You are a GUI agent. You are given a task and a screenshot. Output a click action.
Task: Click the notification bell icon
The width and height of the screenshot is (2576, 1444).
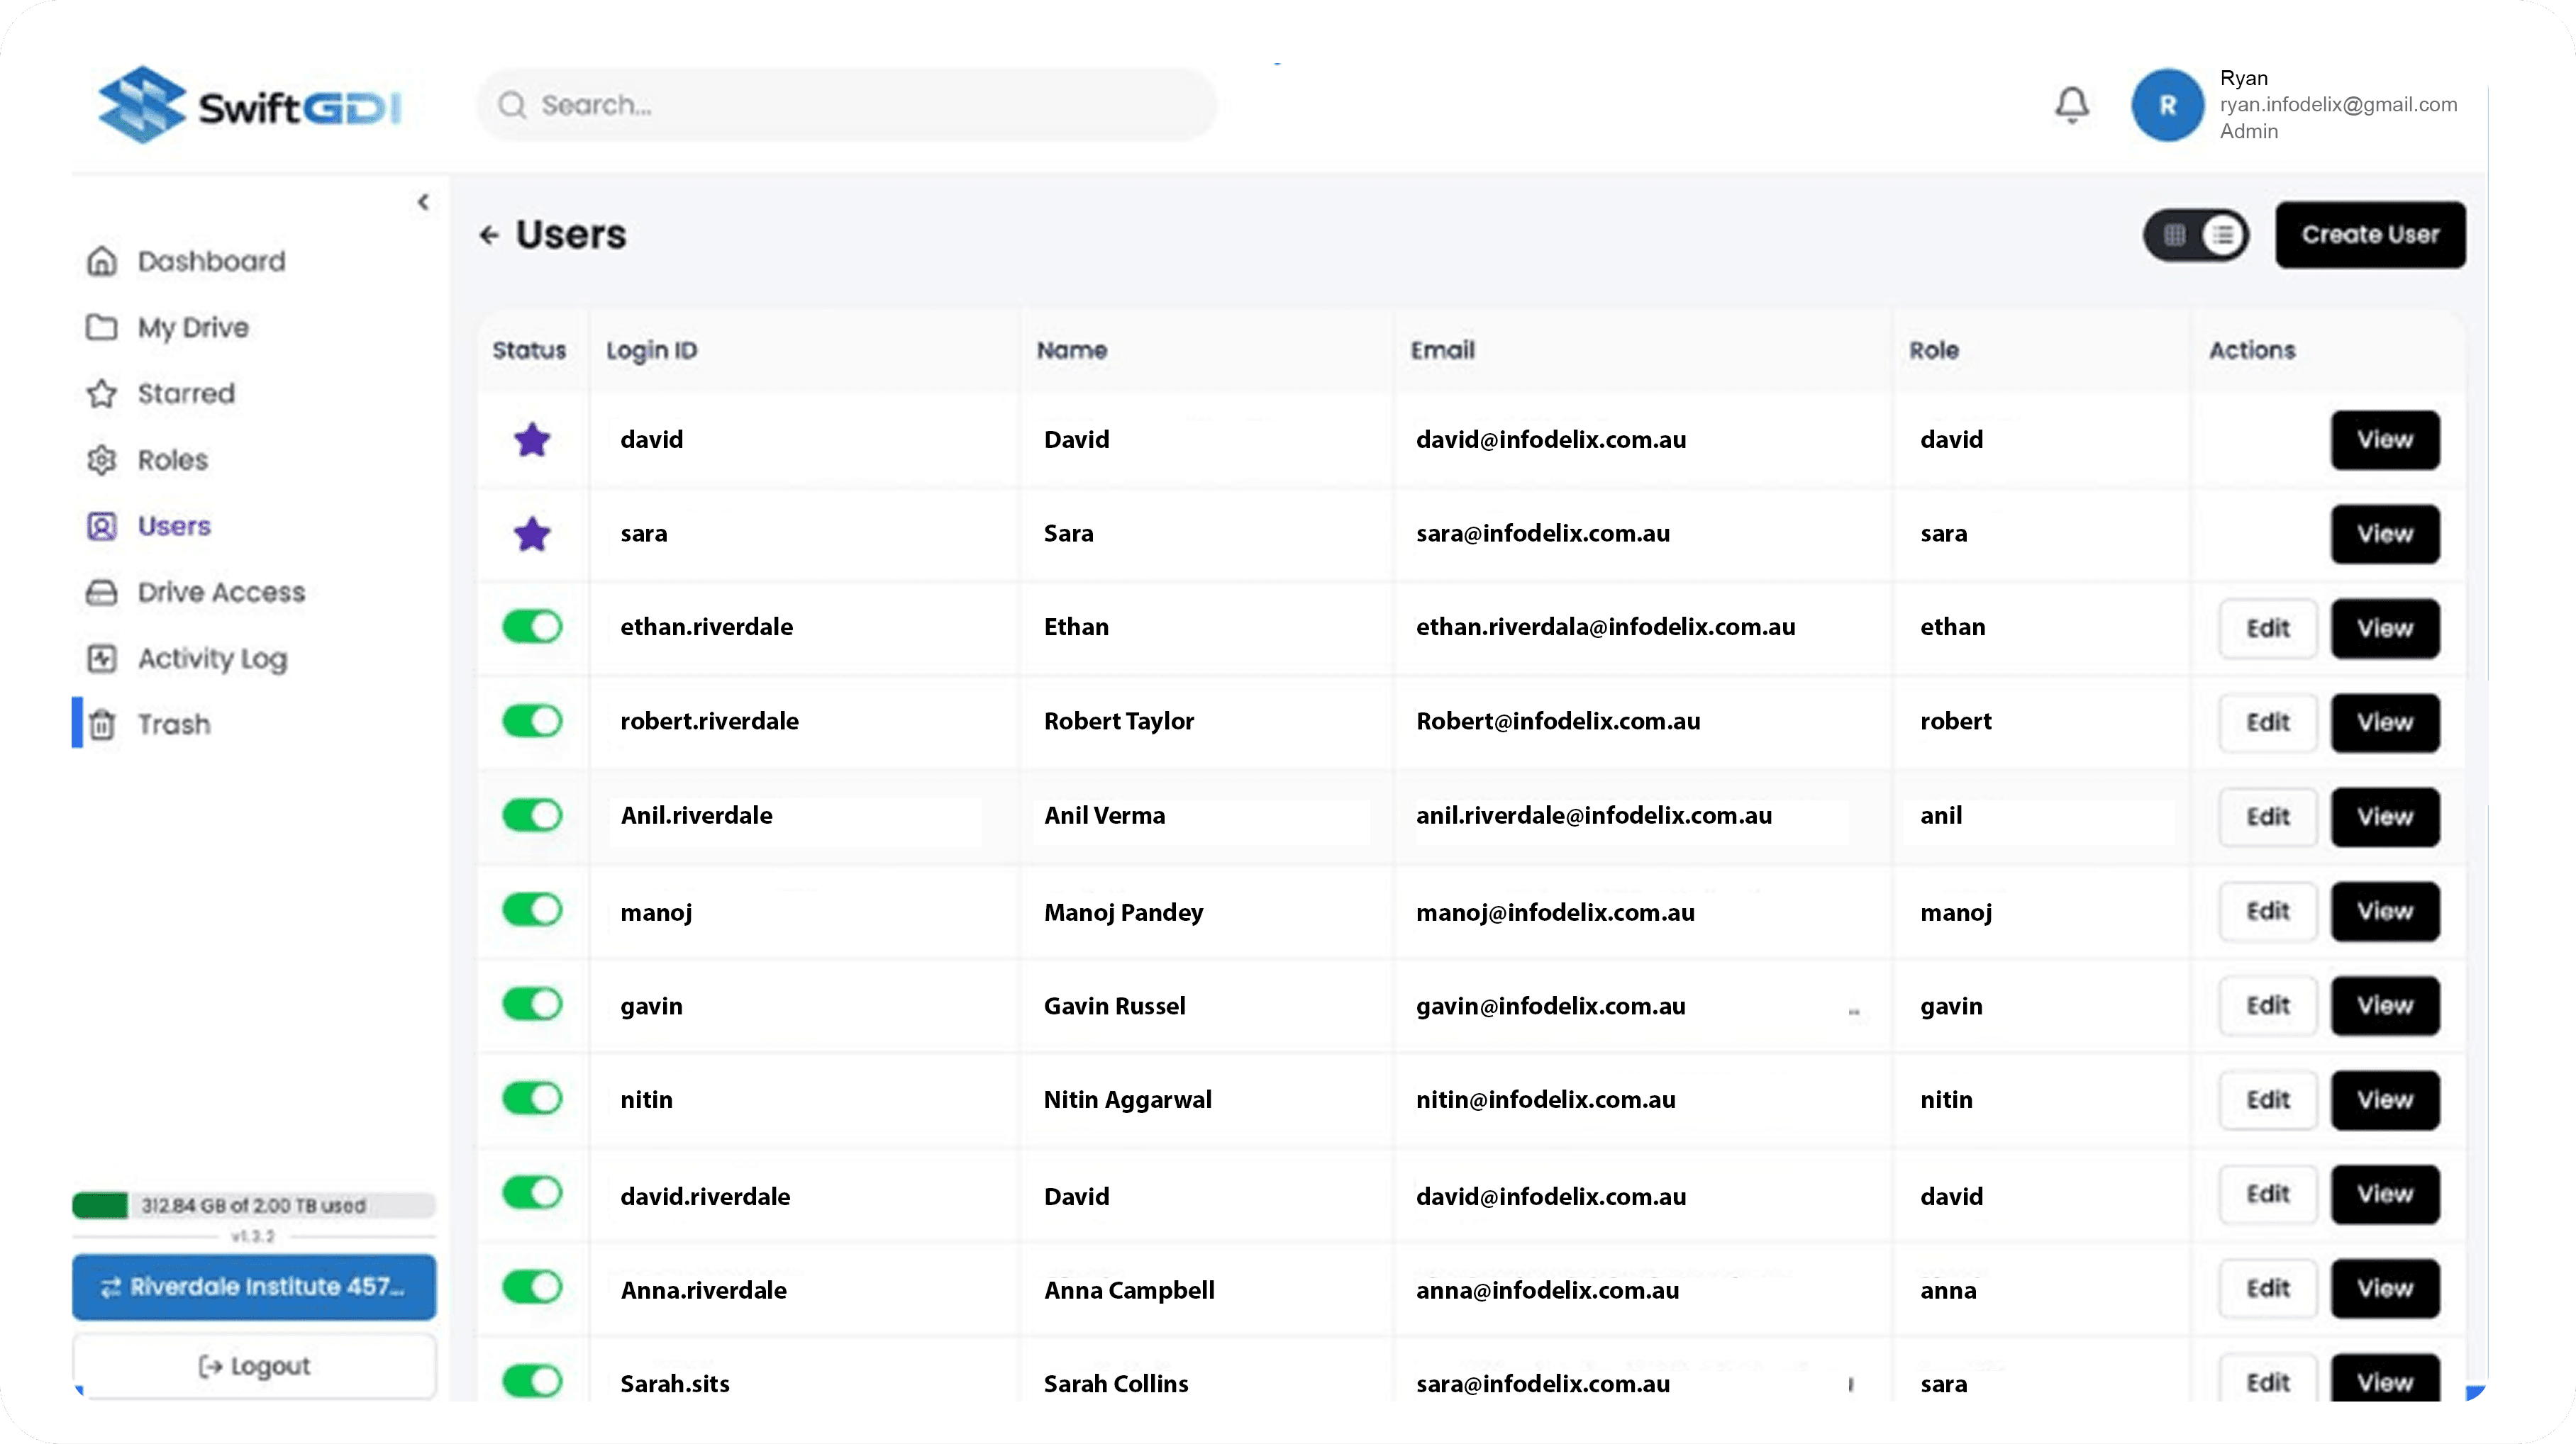[x=2071, y=104]
